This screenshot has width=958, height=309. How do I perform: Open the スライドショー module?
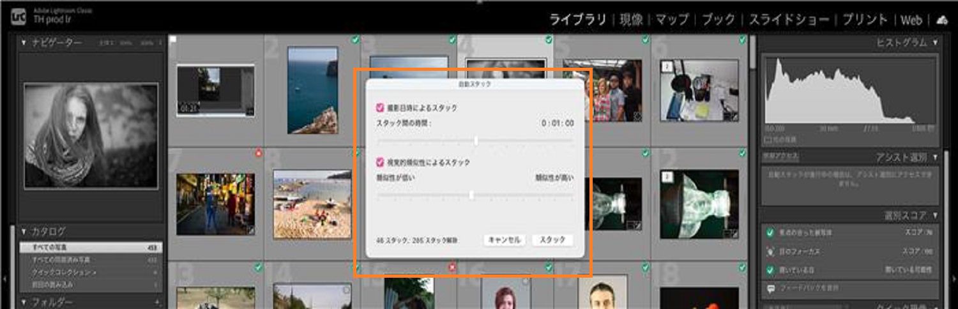tap(789, 19)
